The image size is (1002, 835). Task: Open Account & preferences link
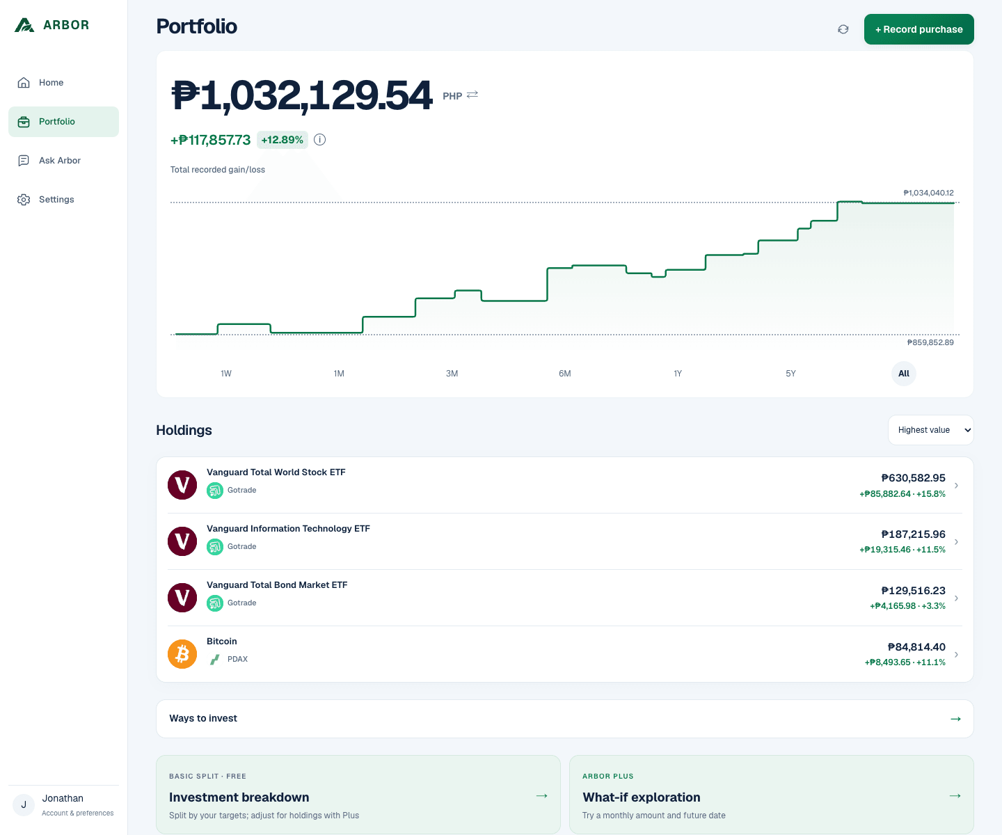pyautogui.click(x=78, y=813)
